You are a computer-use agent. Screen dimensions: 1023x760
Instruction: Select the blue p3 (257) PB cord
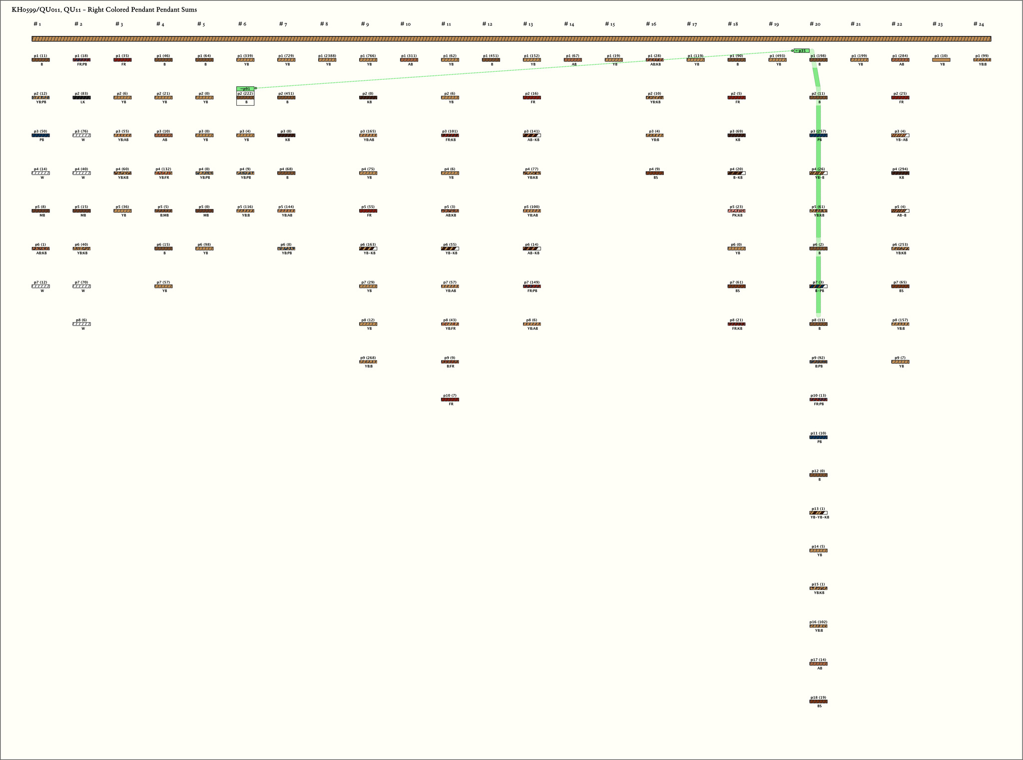tap(818, 135)
